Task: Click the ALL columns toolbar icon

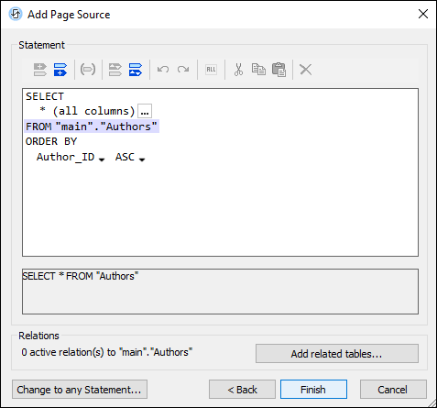Action: 211,70
